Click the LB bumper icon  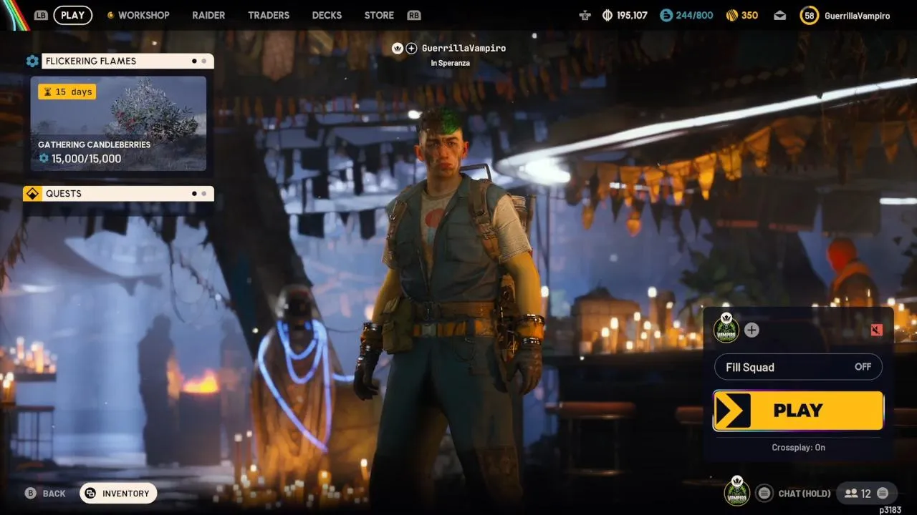click(41, 15)
